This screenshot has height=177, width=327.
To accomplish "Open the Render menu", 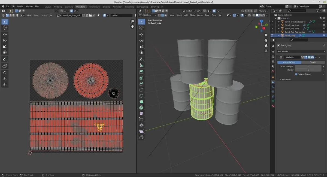I will pyautogui.click(x=20, y=6).
